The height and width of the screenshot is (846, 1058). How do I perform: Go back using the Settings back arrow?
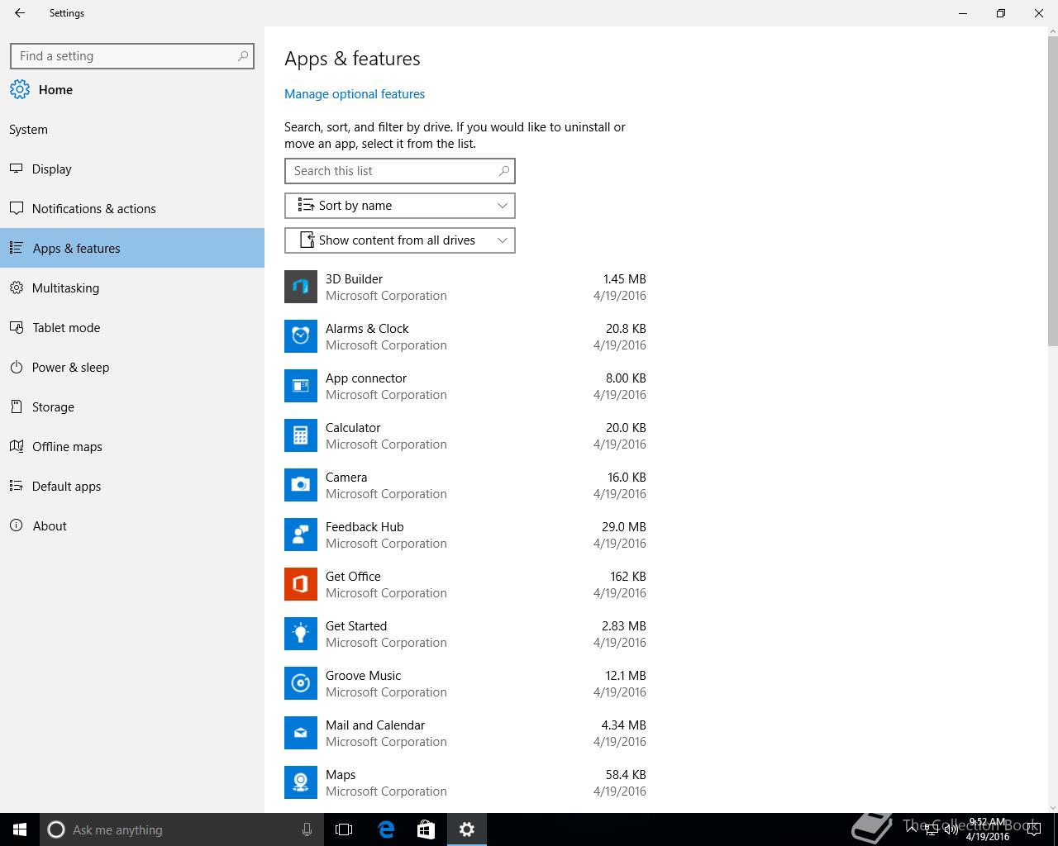click(x=20, y=13)
